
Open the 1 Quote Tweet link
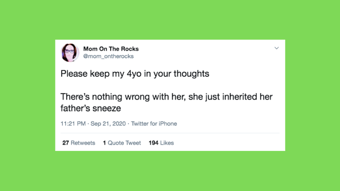pyautogui.click(x=122, y=143)
